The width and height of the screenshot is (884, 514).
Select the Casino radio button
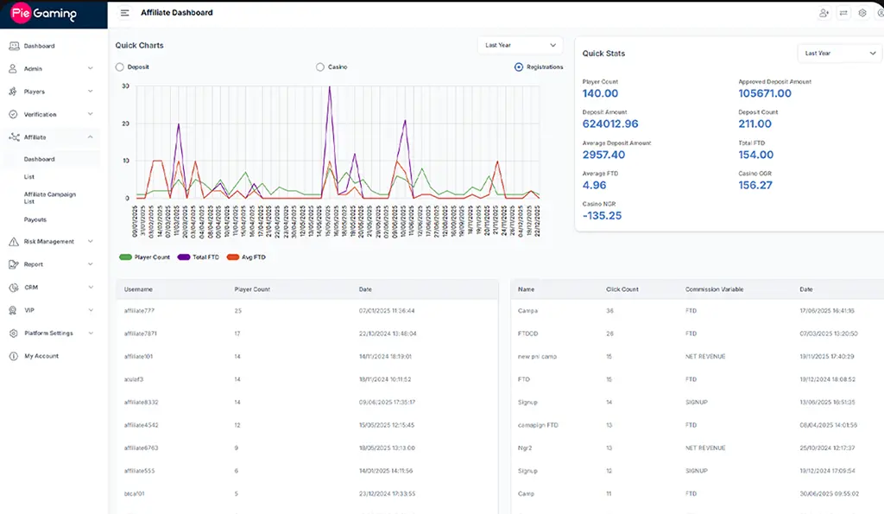click(320, 67)
